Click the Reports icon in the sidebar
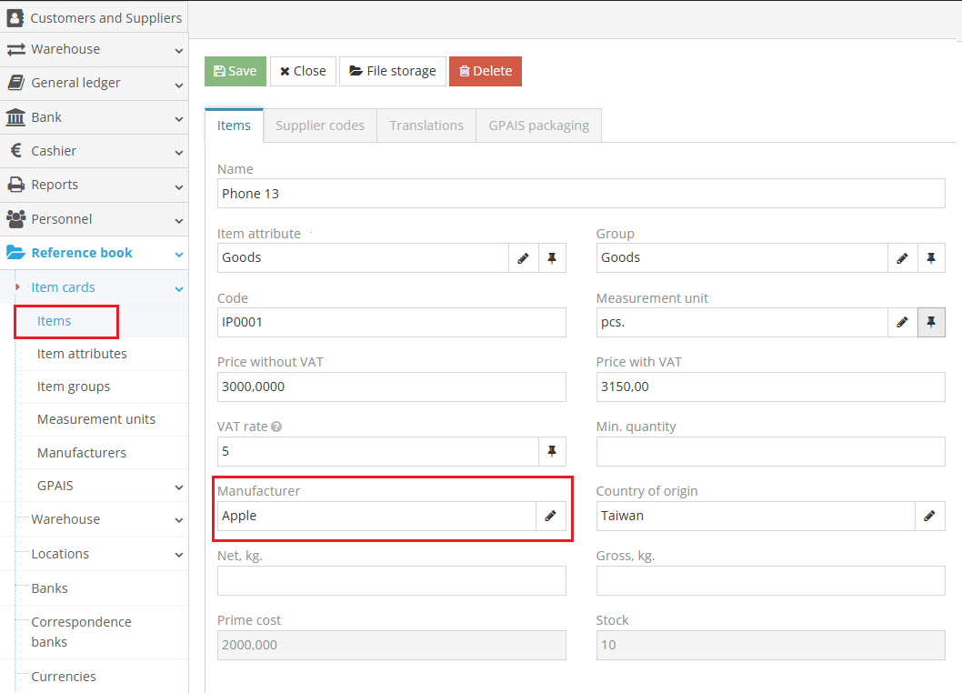This screenshot has width=962, height=693. 13,185
